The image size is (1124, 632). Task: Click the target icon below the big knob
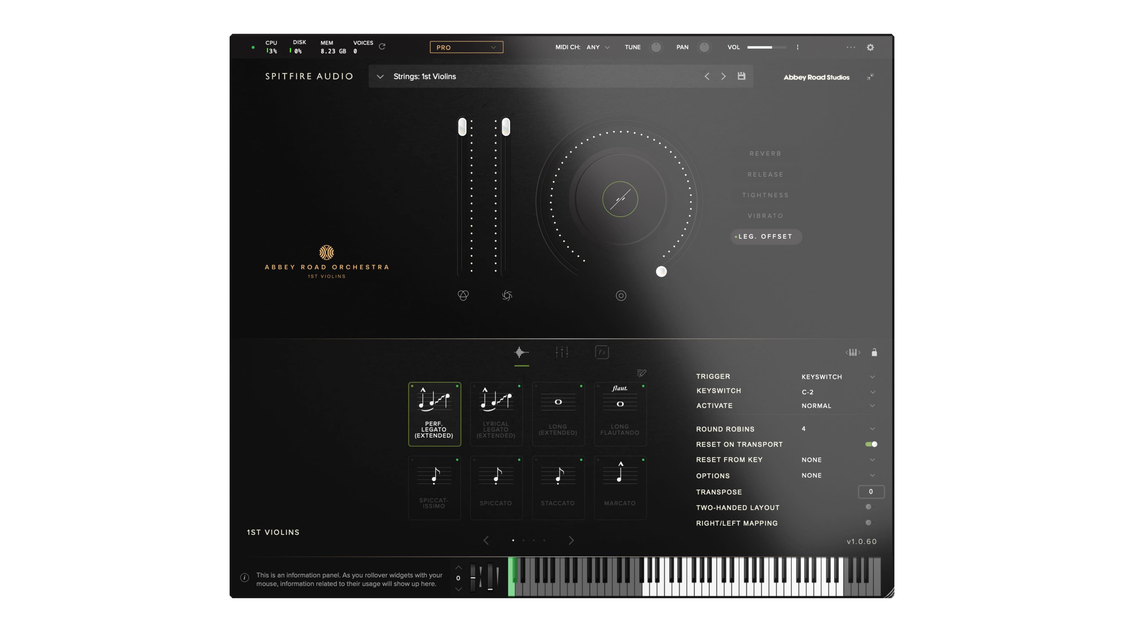click(x=621, y=296)
